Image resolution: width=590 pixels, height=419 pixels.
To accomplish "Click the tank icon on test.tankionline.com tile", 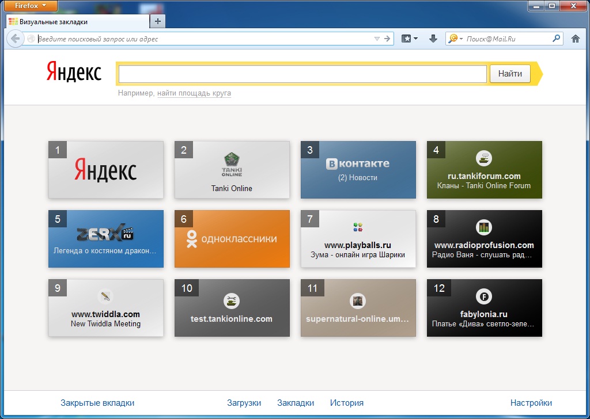I will [x=232, y=300].
